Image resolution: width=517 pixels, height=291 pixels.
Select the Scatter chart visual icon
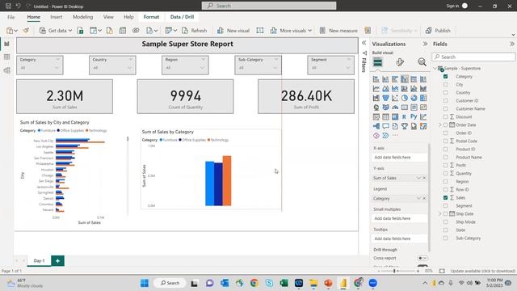395,98
